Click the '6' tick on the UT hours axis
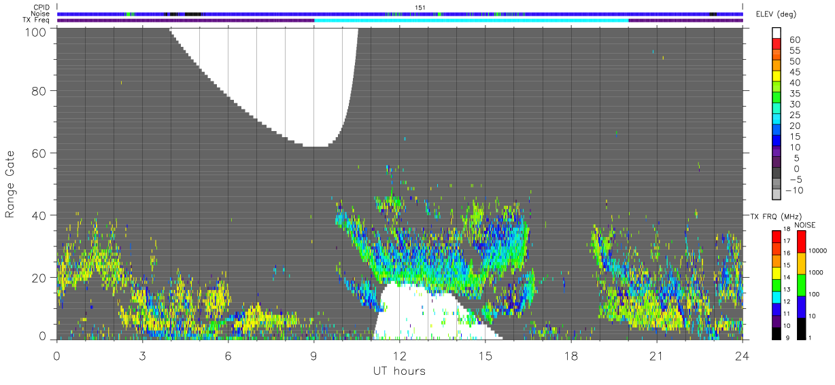The height and width of the screenshot is (385, 835). [x=228, y=356]
